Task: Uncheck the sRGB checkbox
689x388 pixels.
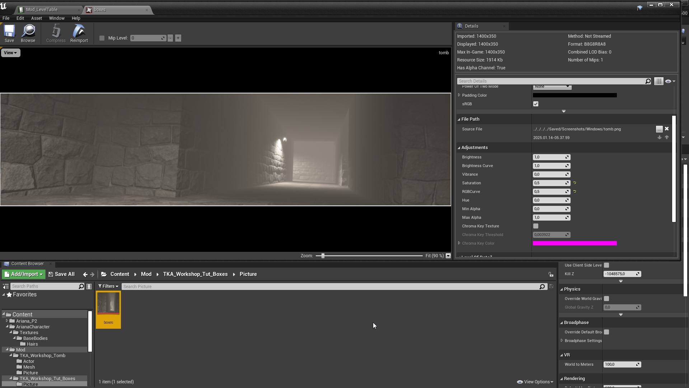Action: pos(536,104)
